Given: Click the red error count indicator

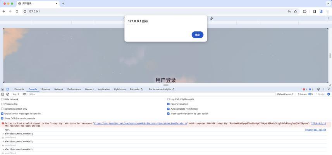Looking at the screenshot, I should [x=304, y=90].
